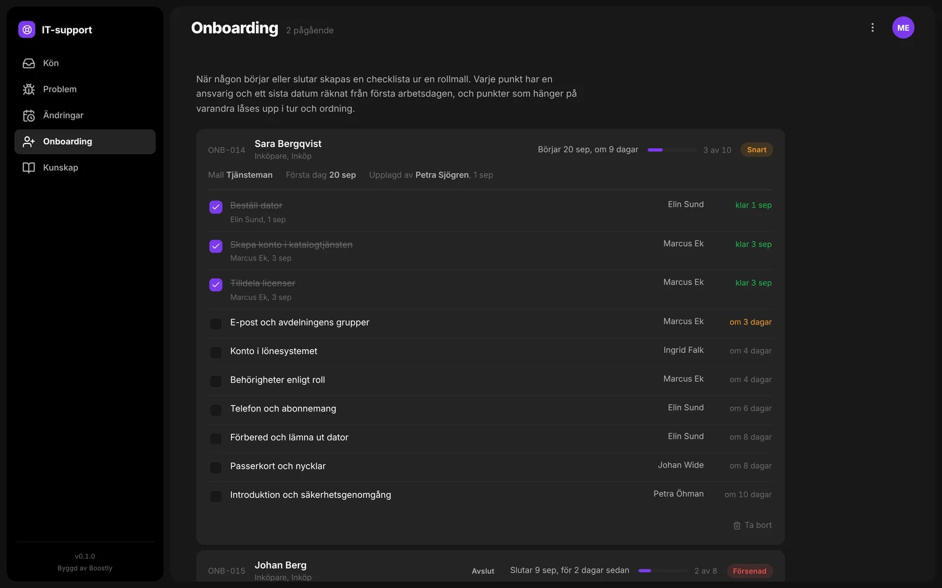This screenshot has width=942, height=588.
Task: Click the 'om 10 dagar' due label
Action: point(748,495)
